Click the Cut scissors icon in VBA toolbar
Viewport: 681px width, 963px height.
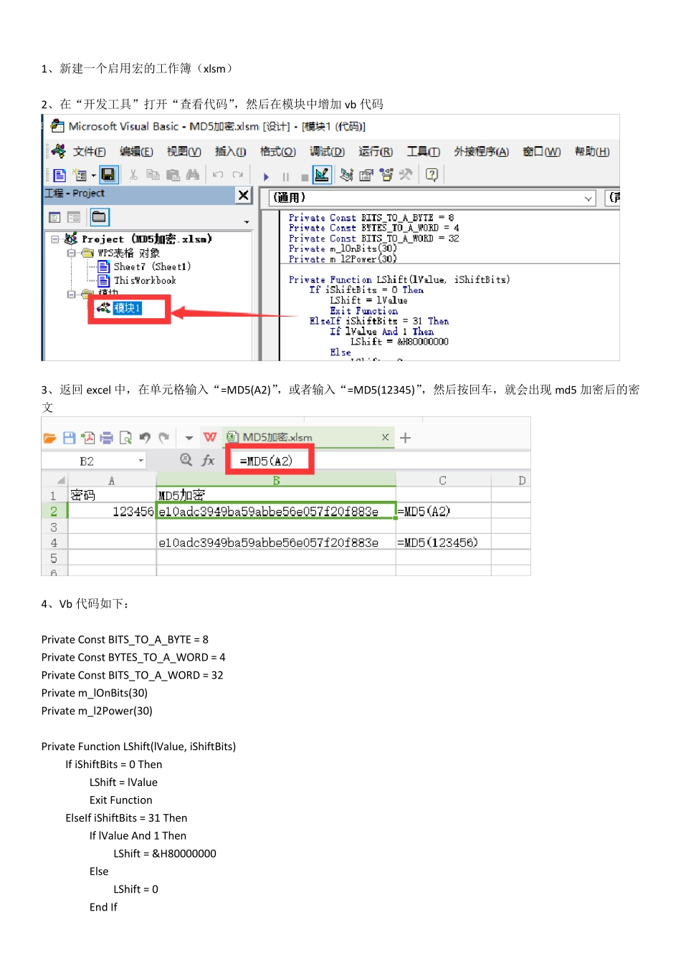pyautogui.click(x=133, y=175)
